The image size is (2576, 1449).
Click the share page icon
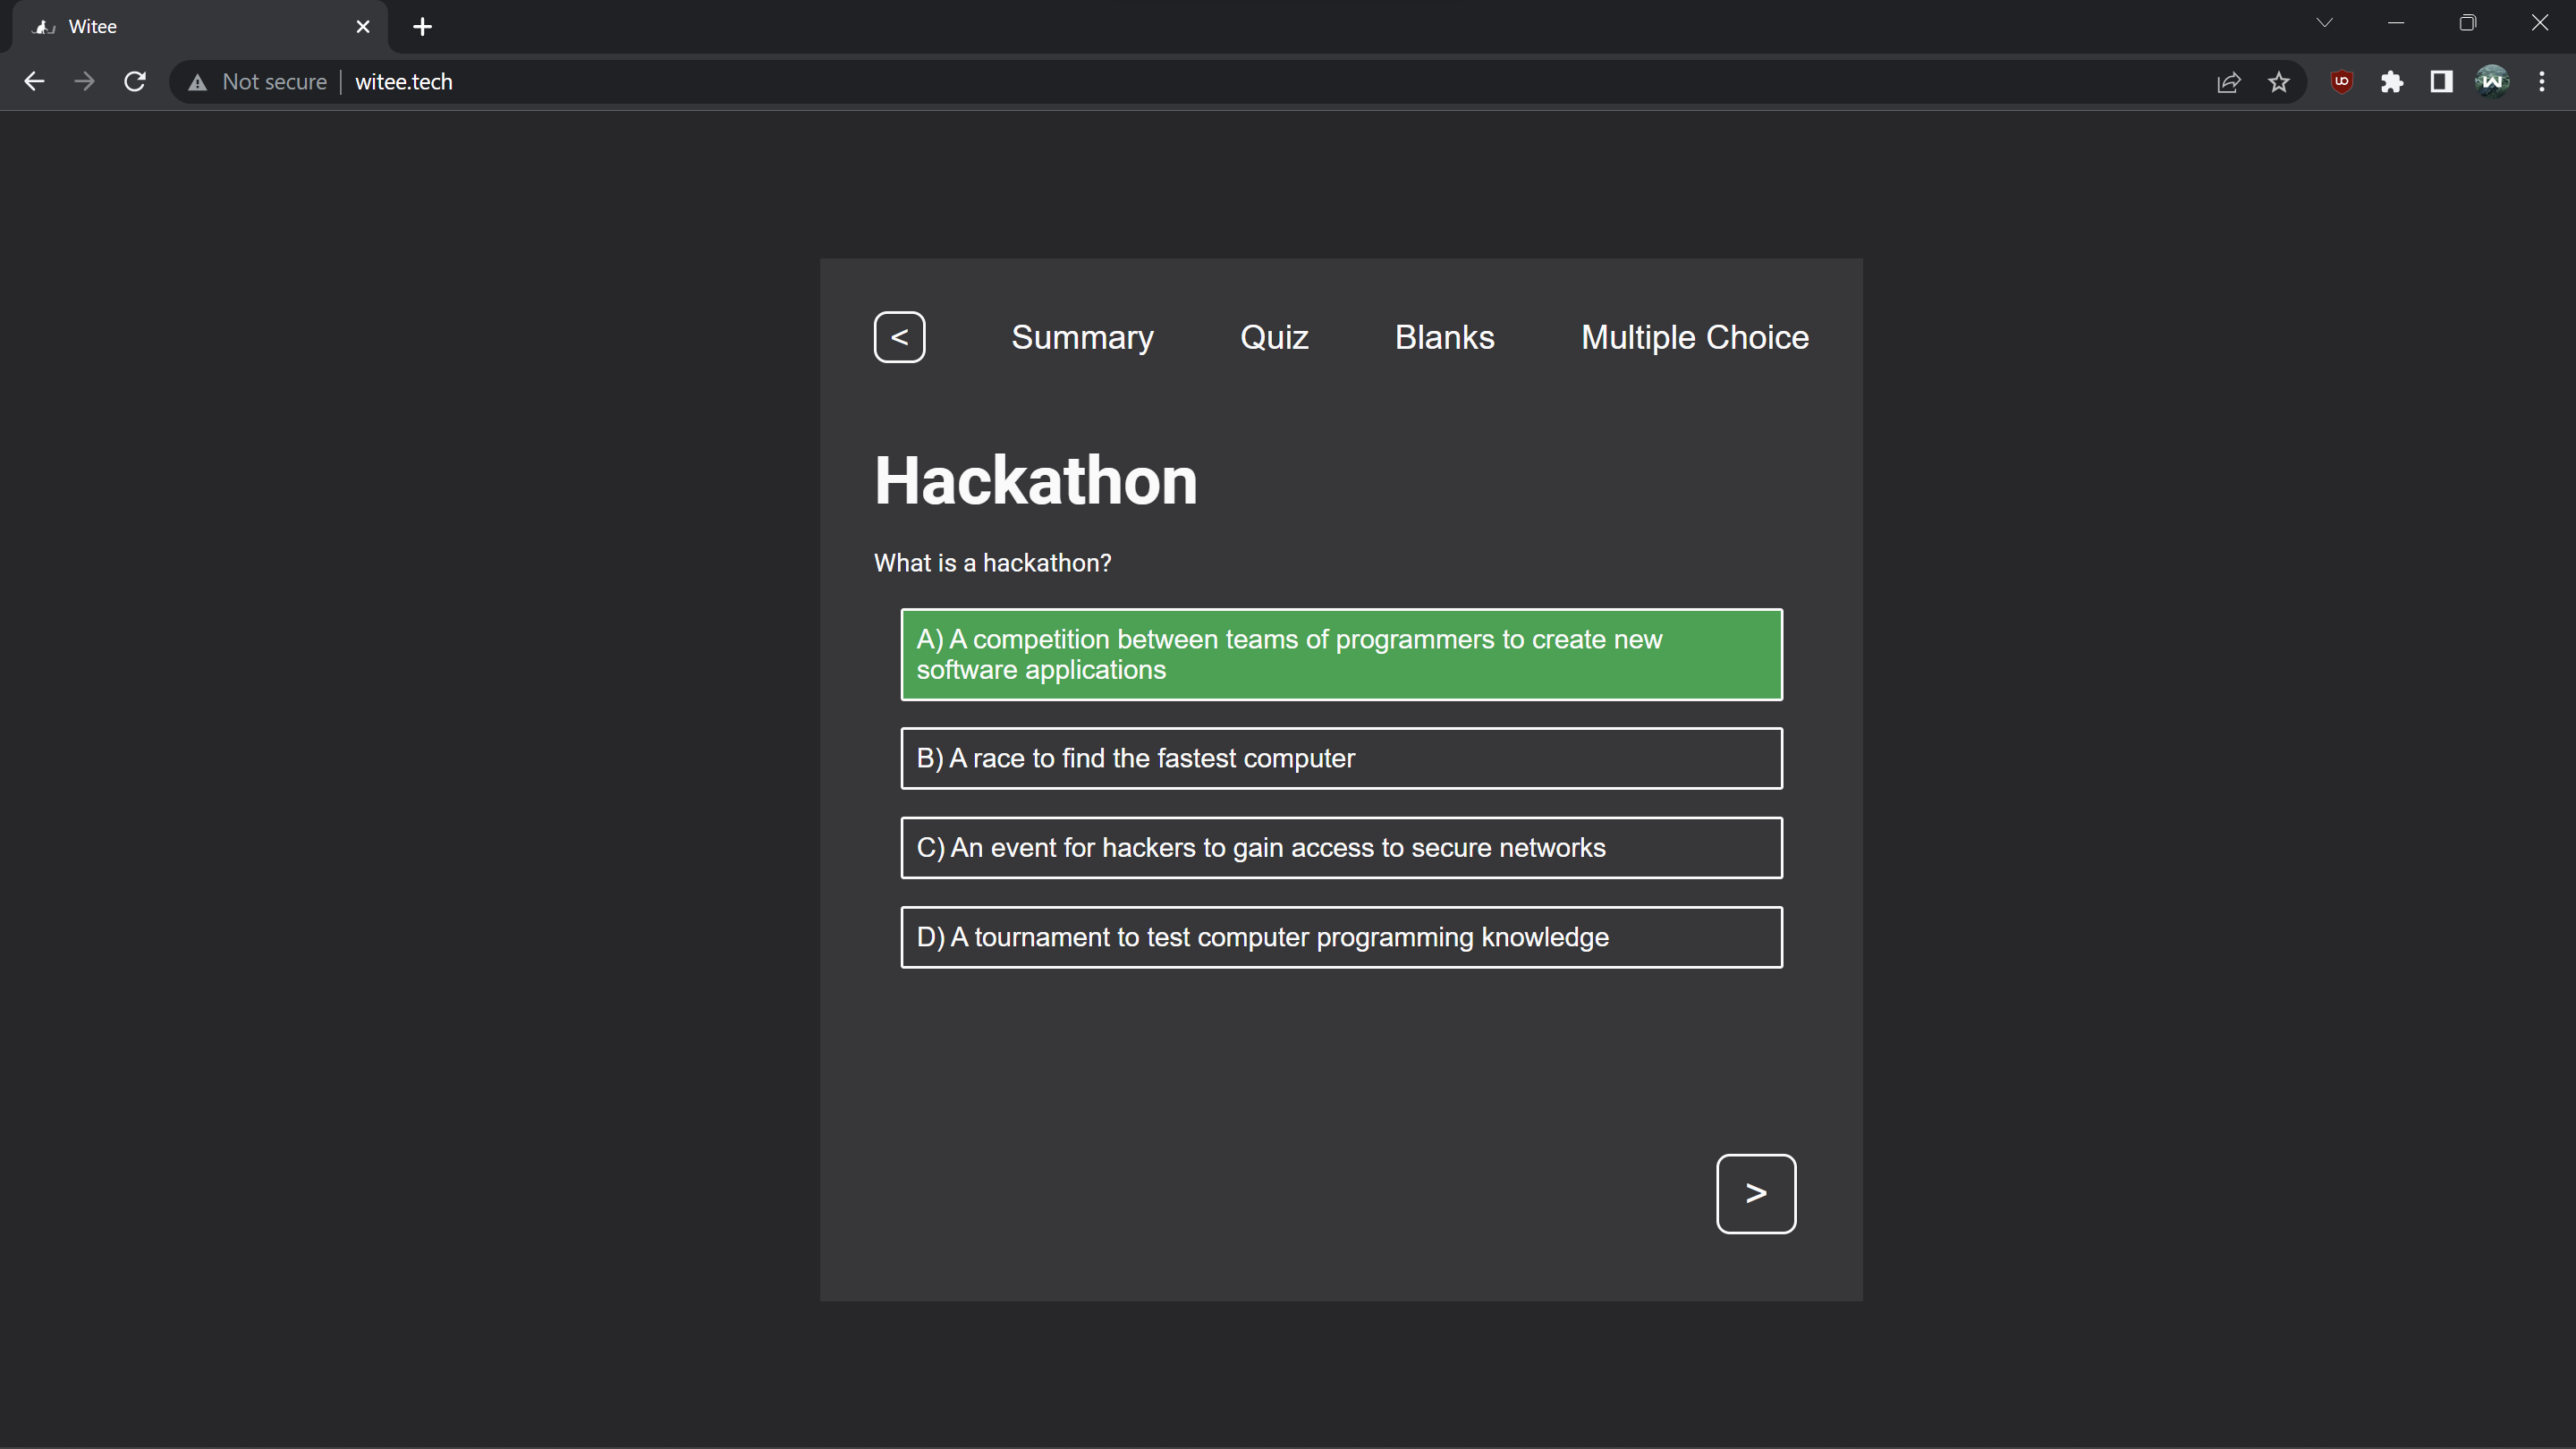[x=2228, y=82]
